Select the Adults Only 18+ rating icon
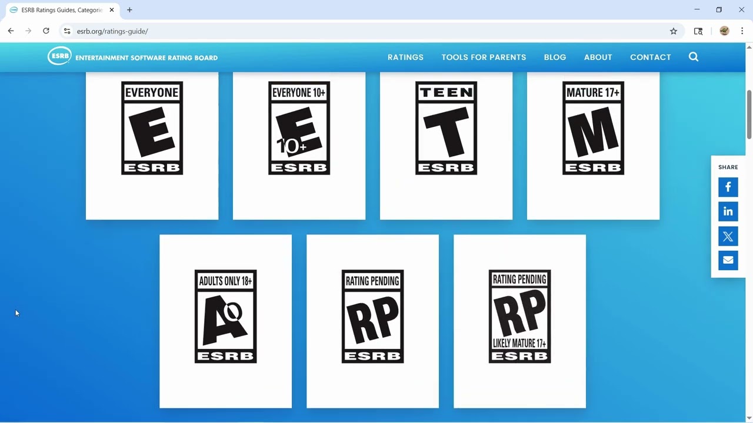The width and height of the screenshot is (753, 423). click(225, 317)
